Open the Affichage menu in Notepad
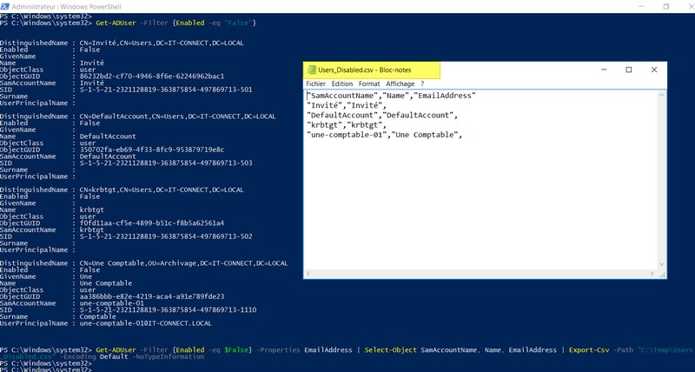 pos(400,84)
